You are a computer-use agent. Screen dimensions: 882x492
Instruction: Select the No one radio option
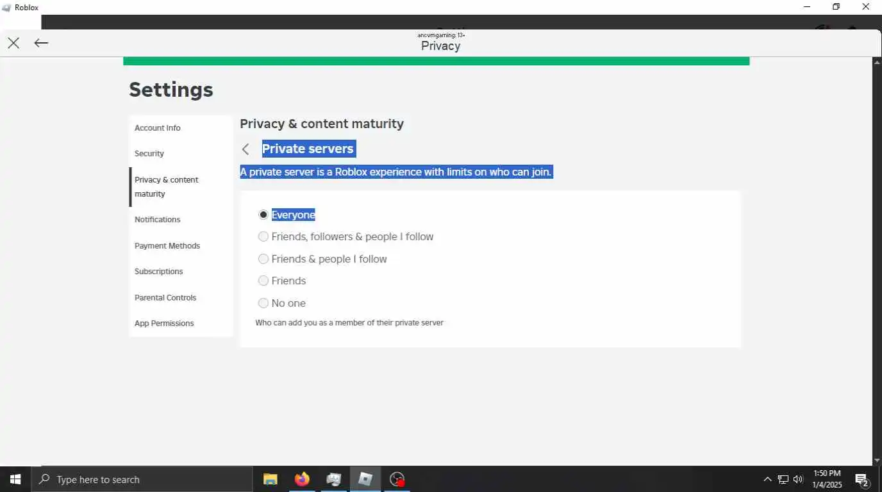[263, 303]
